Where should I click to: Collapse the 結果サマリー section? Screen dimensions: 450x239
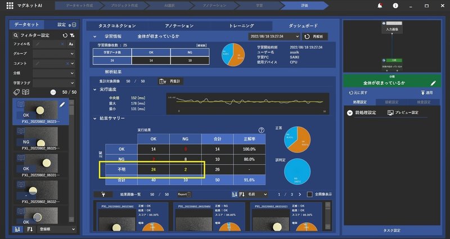coord(94,118)
